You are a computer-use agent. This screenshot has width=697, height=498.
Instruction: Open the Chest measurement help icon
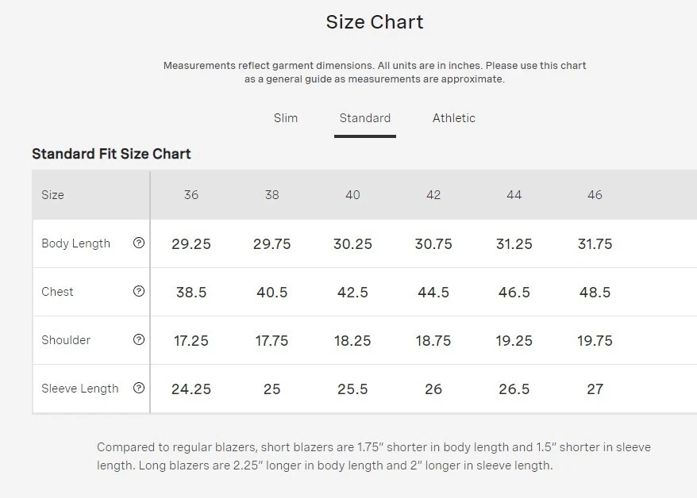[139, 291]
